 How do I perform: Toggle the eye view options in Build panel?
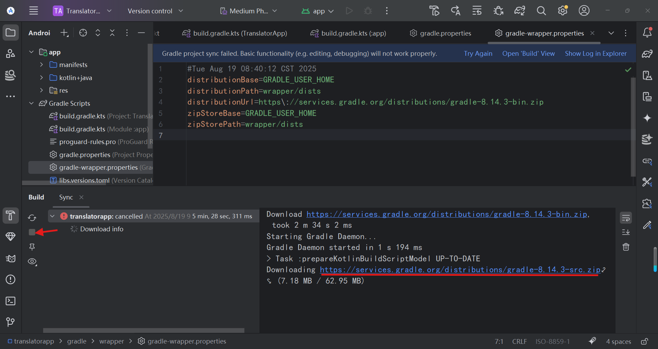pyautogui.click(x=32, y=262)
